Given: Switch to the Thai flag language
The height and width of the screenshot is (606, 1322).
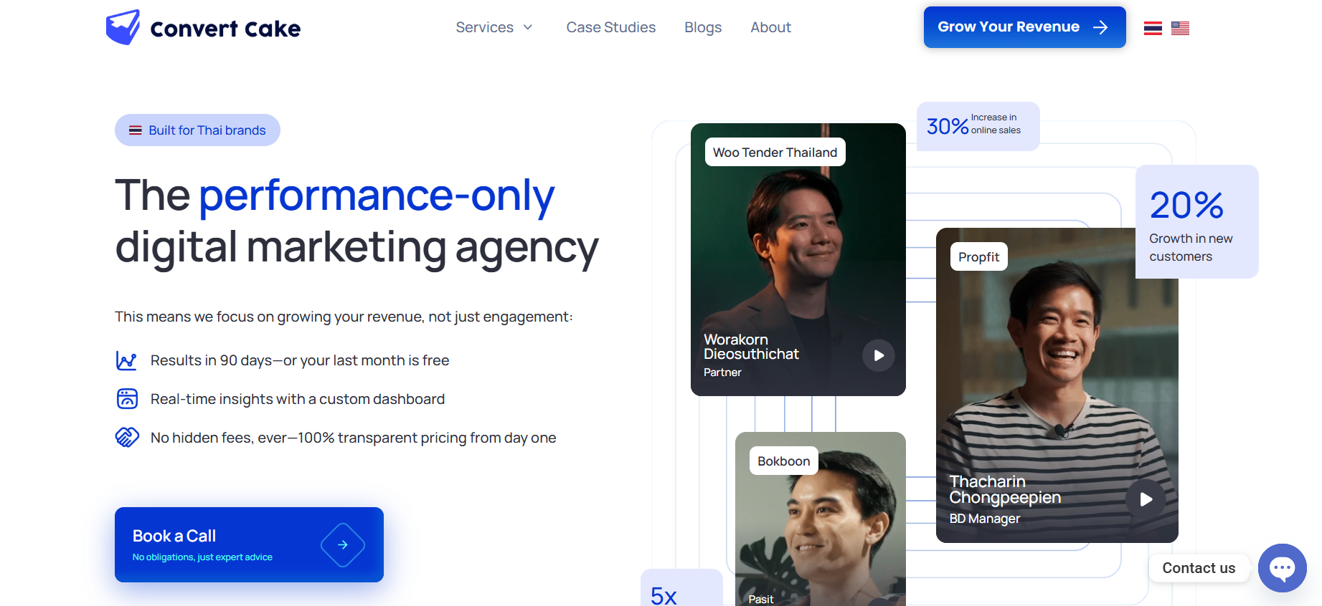Looking at the screenshot, I should coord(1153,28).
